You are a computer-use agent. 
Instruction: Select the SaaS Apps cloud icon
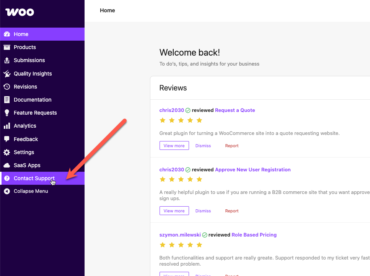point(7,165)
